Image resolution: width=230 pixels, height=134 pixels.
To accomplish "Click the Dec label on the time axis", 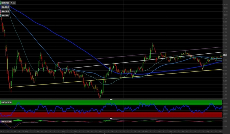I will tap(113, 132).
